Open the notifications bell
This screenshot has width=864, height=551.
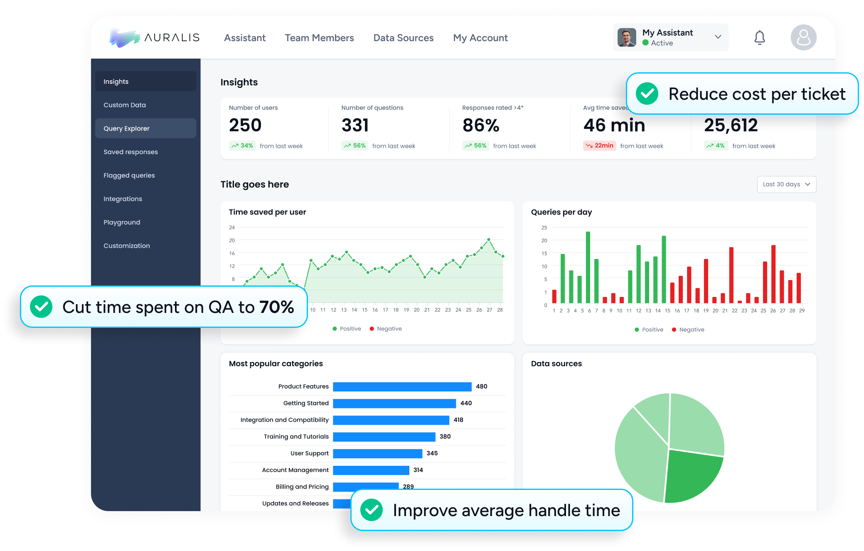coord(759,38)
